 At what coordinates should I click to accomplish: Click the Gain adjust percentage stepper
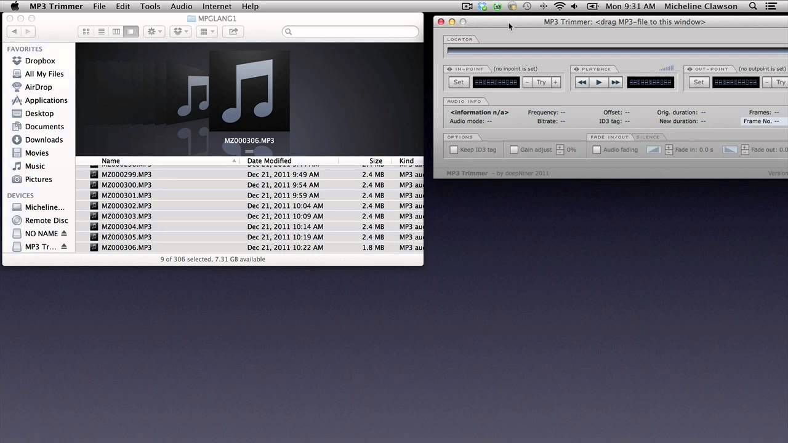[560, 150]
